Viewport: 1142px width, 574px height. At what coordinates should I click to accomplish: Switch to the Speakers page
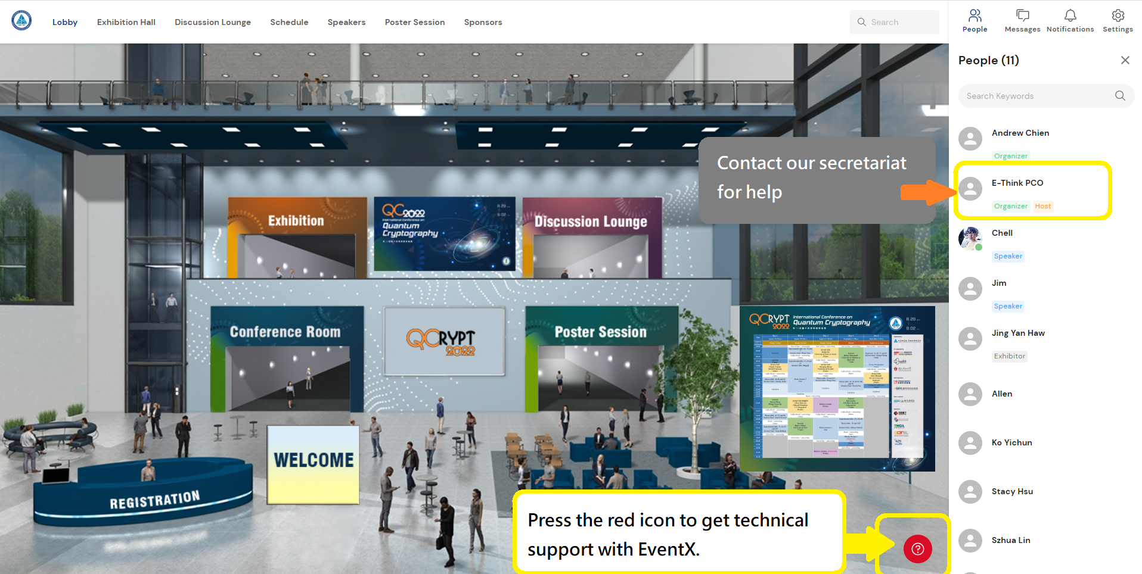[x=346, y=22]
